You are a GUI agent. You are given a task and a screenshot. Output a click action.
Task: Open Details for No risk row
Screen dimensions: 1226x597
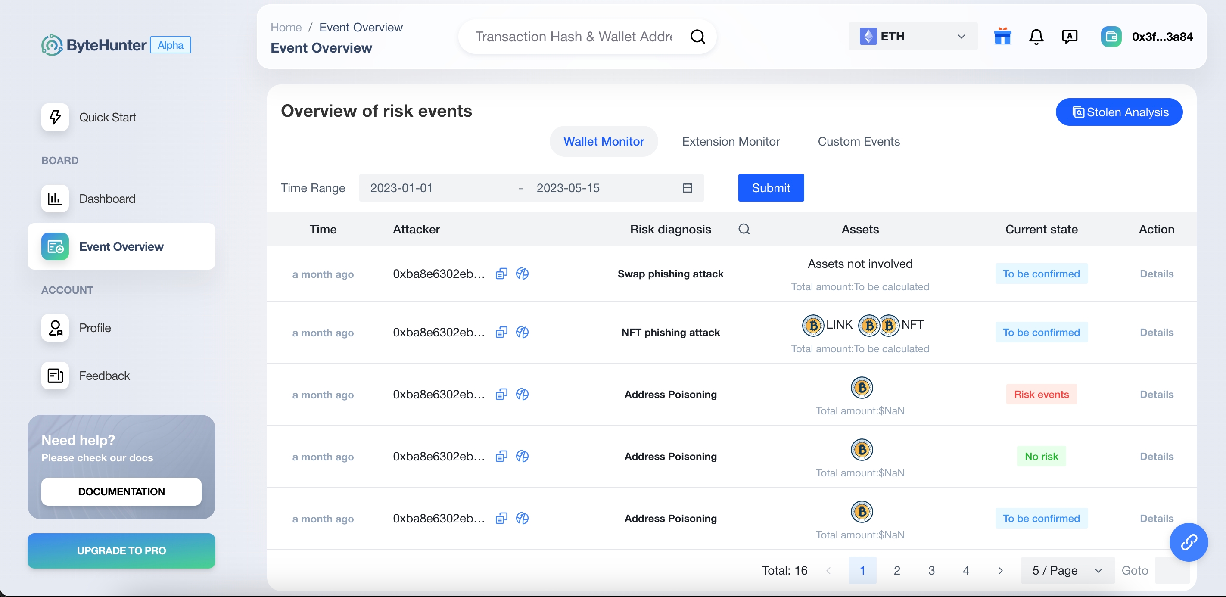pos(1157,456)
